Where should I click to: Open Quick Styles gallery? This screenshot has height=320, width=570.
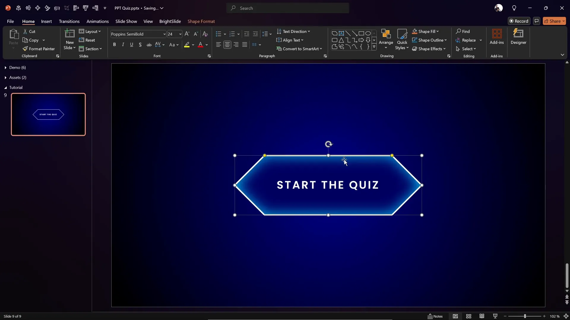point(402,39)
